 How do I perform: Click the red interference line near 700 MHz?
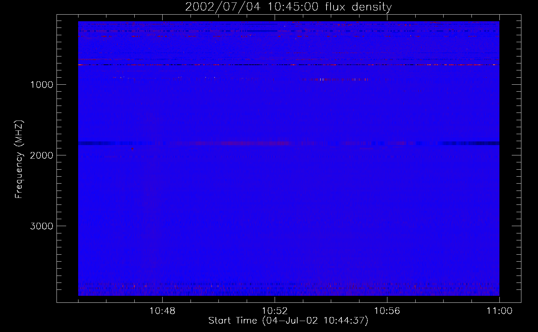point(289,65)
